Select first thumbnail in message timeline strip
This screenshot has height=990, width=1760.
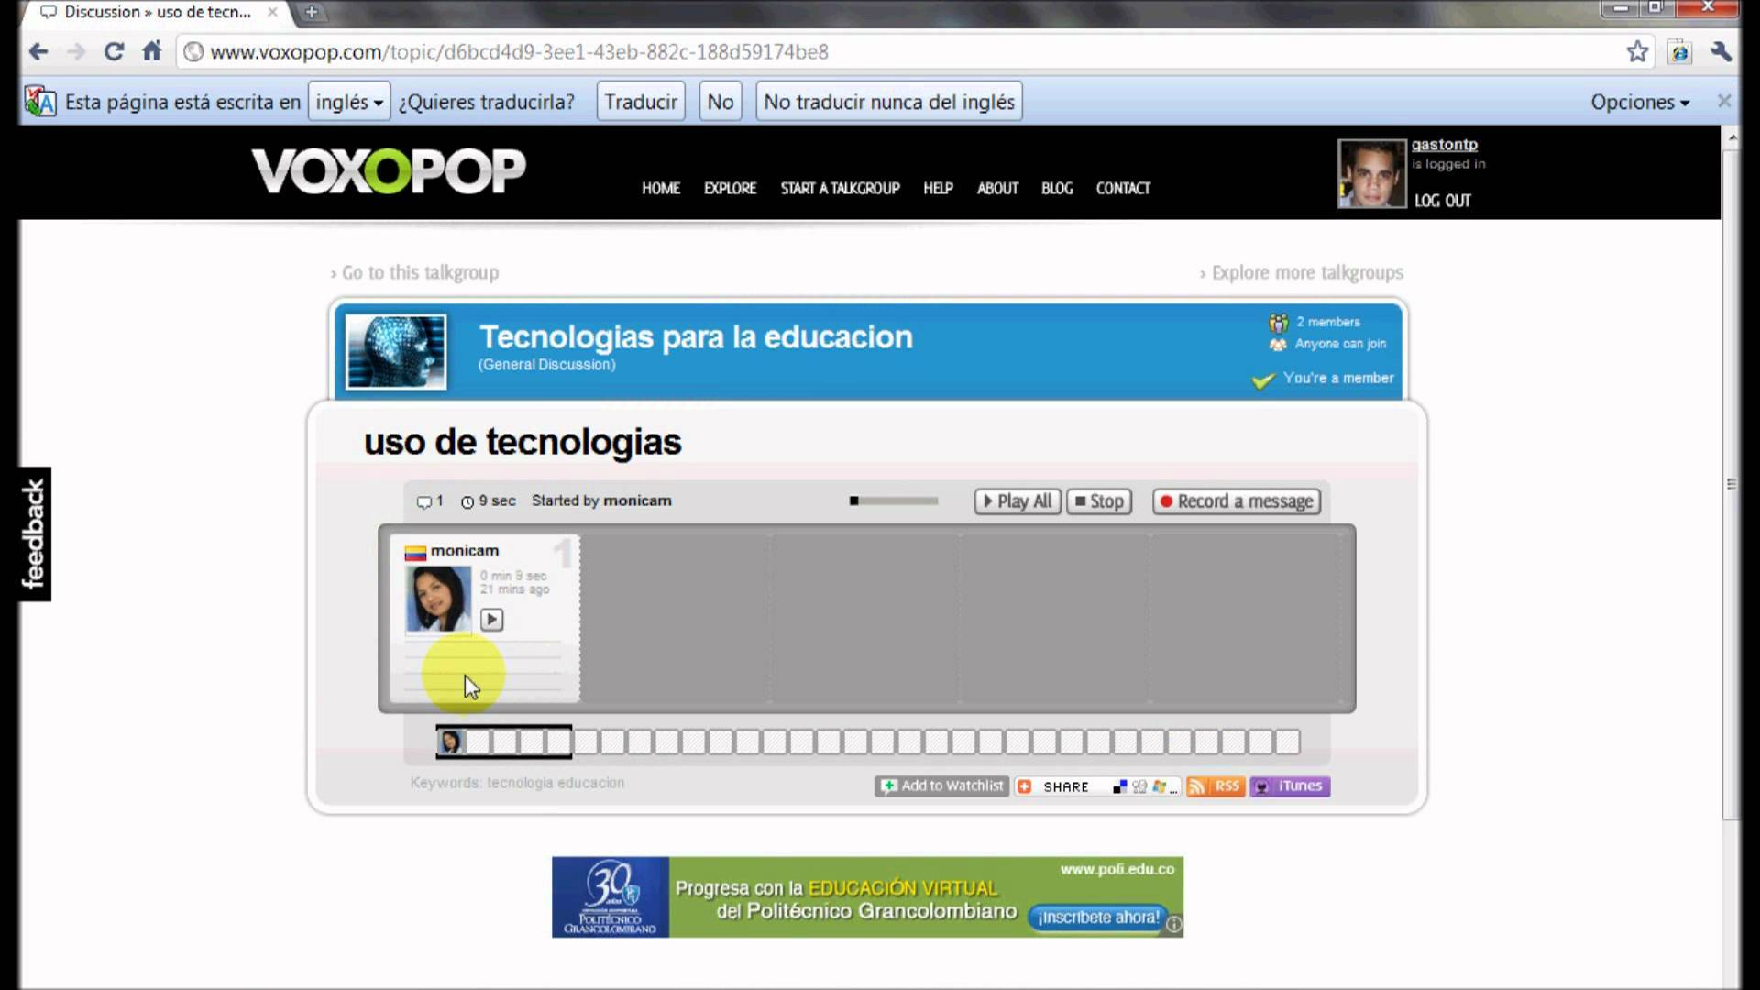(x=450, y=742)
